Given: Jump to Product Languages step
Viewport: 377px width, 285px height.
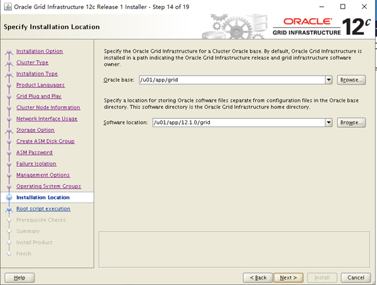Looking at the screenshot, I should [x=40, y=85].
